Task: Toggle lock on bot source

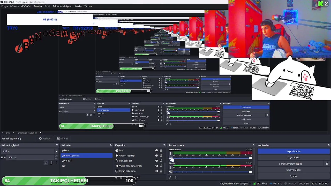Action: [161, 150]
